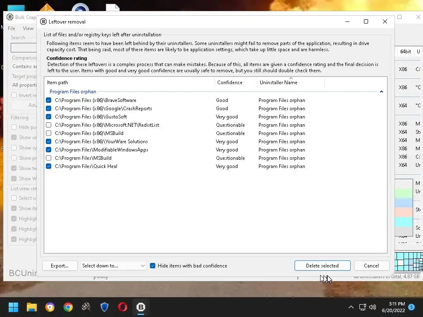Image resolution: width=423 pixels, height=317 pixels.
Task: Open Select down to dropdown
Action: click(x=113, y=266)
